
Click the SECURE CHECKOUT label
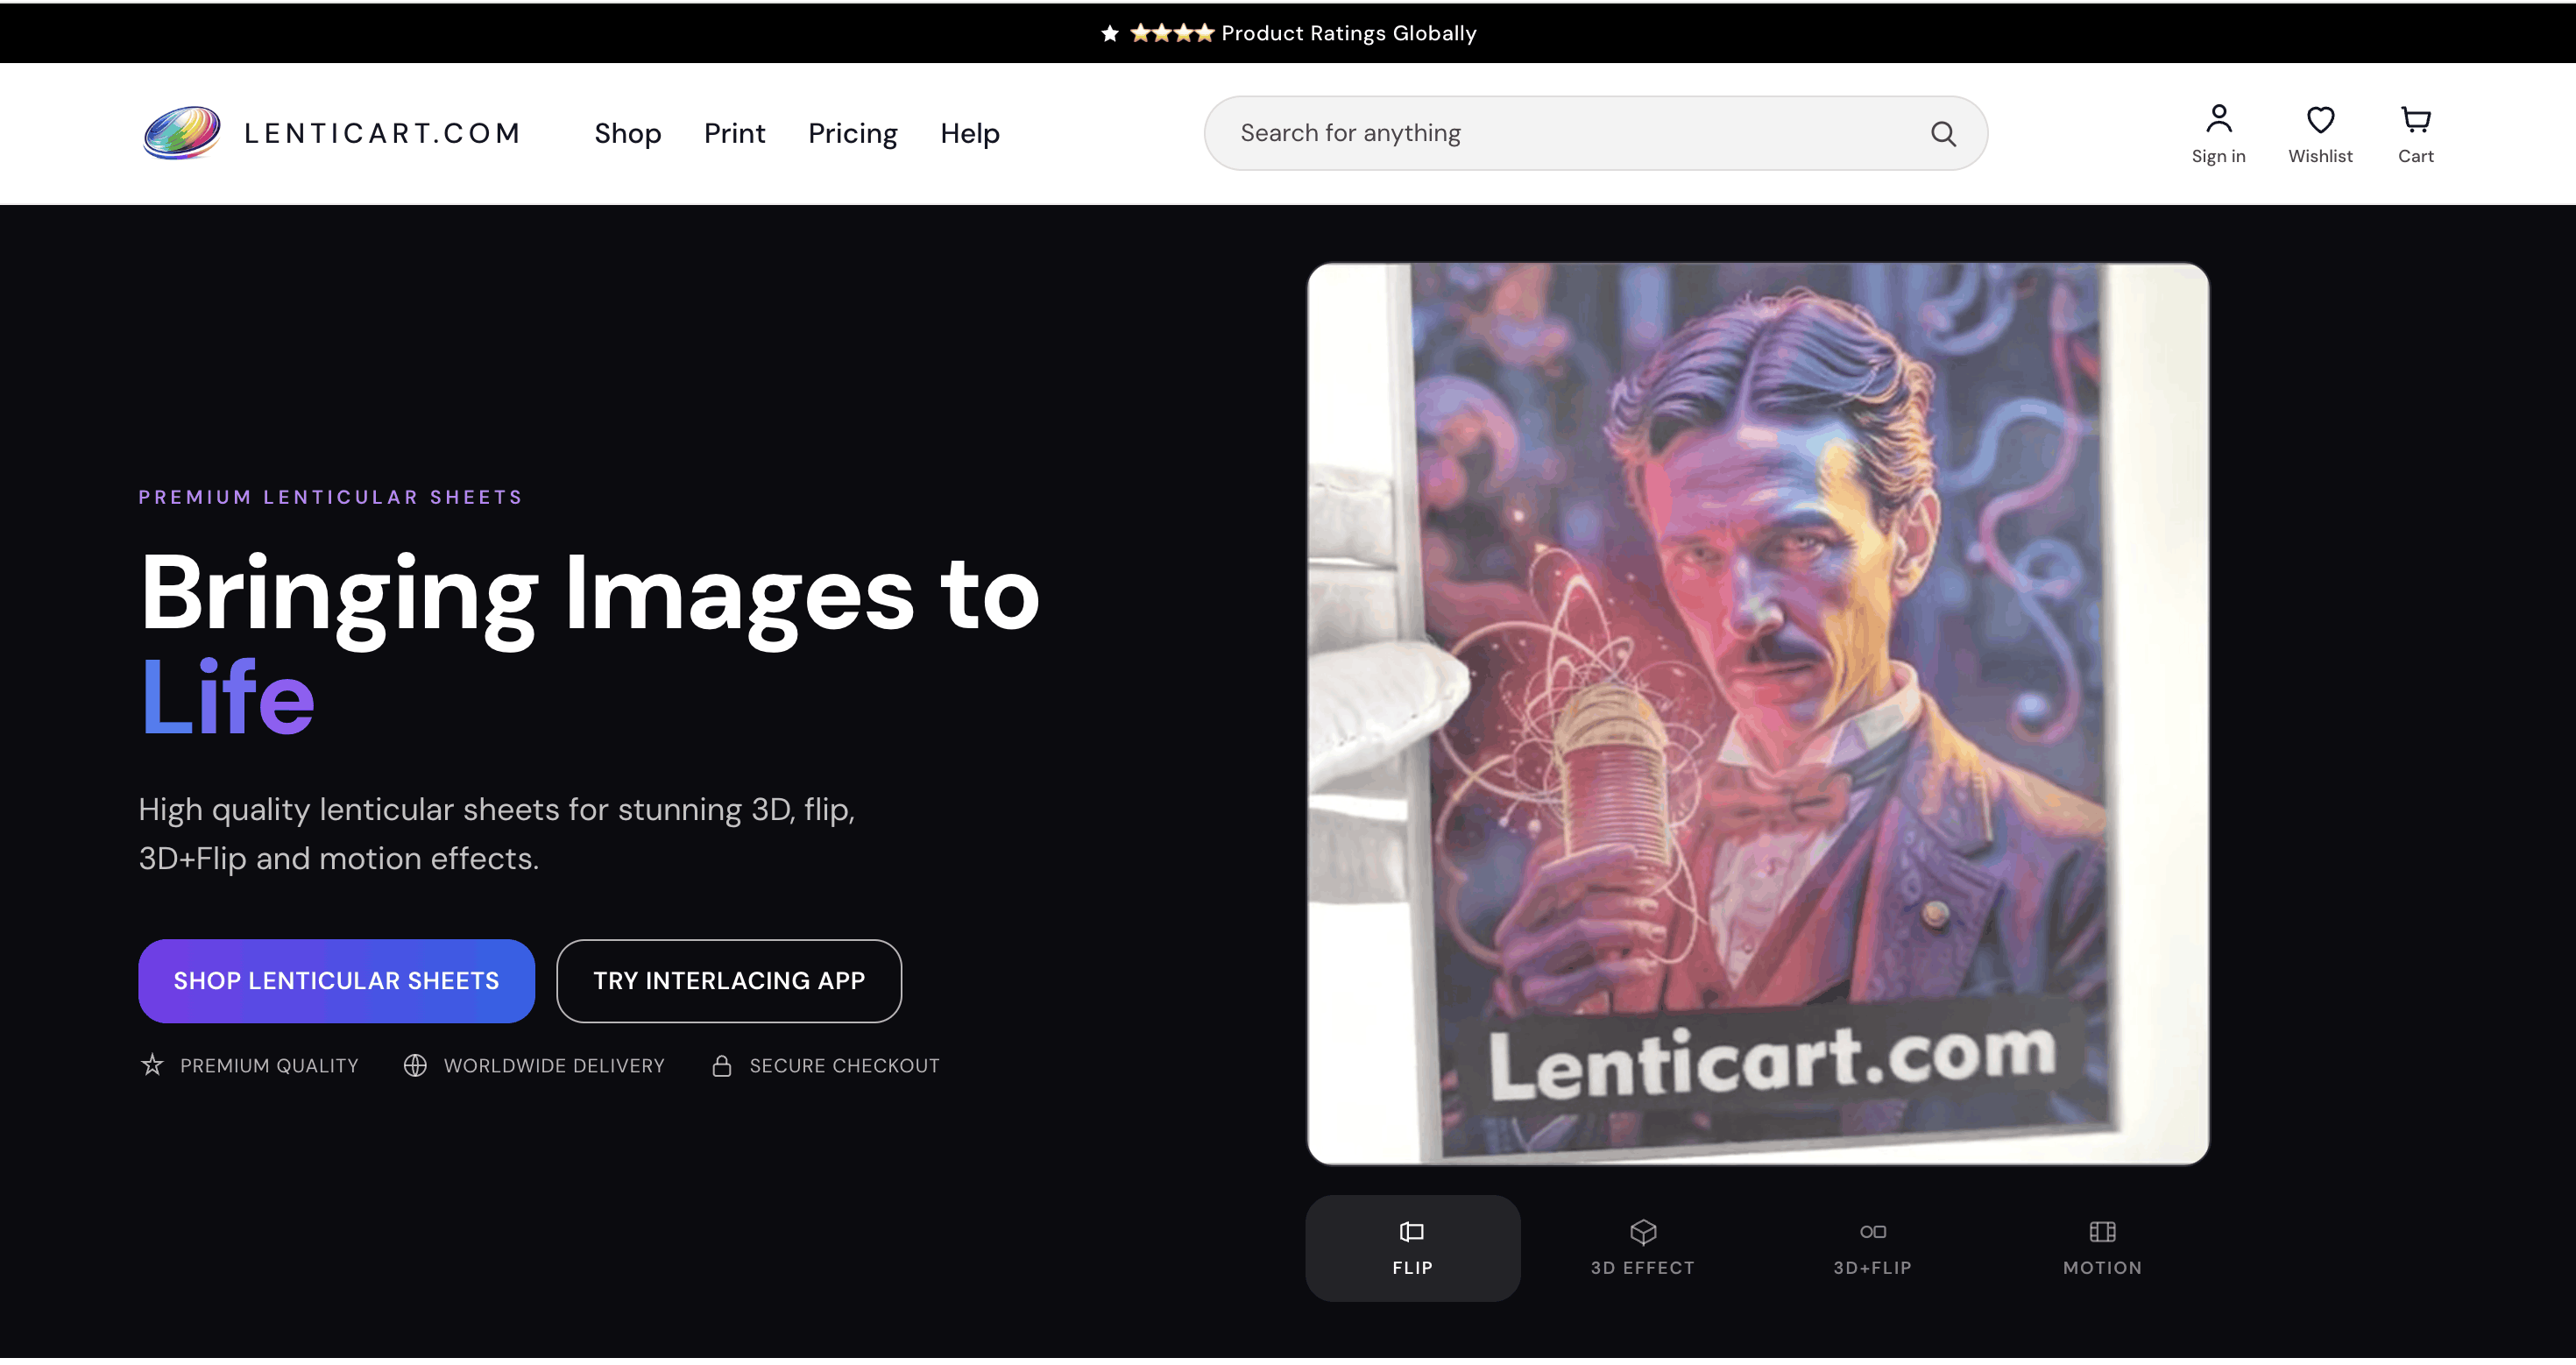[x=844, y=1065]
